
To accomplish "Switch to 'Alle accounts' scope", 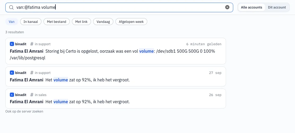I will tap(251, 7).
